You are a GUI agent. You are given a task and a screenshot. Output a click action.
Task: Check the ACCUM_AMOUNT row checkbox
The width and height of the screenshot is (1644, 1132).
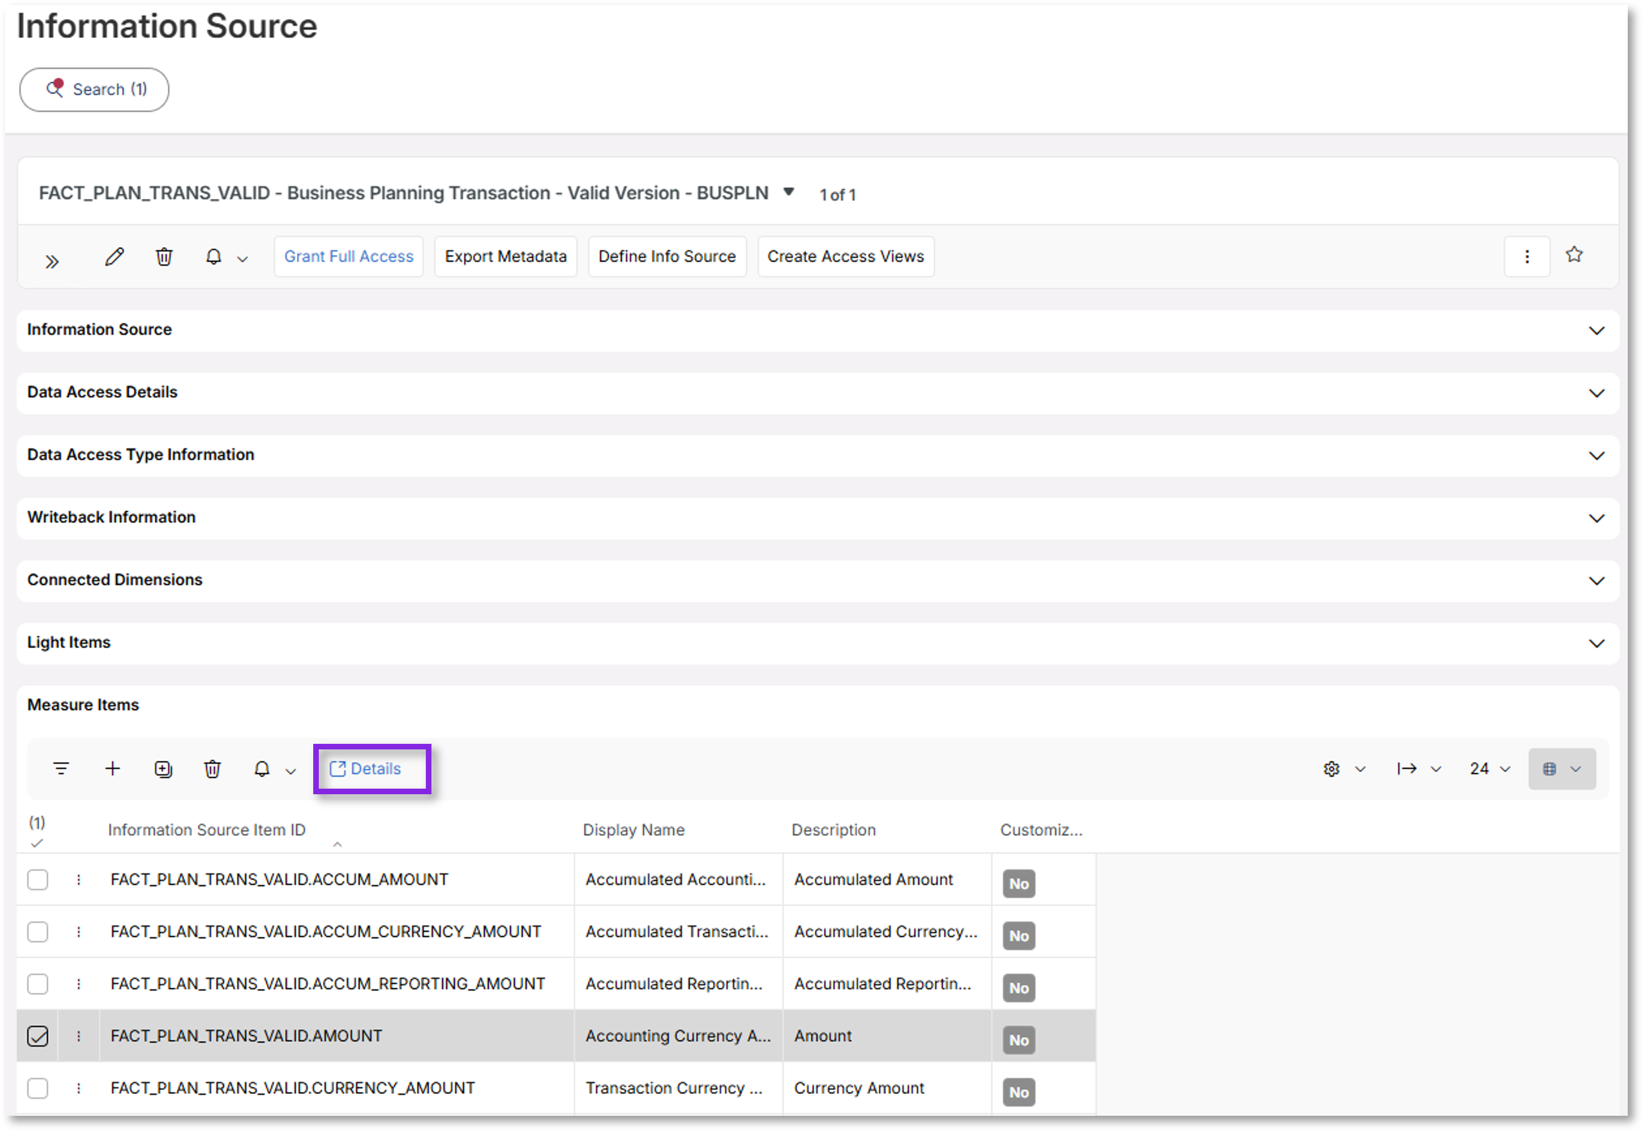tap(38, 879)
